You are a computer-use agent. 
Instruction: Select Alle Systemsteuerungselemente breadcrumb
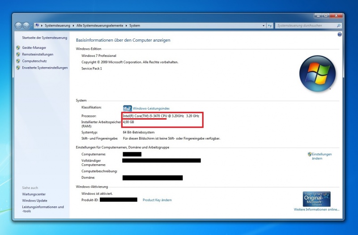(x=100, y=26)
